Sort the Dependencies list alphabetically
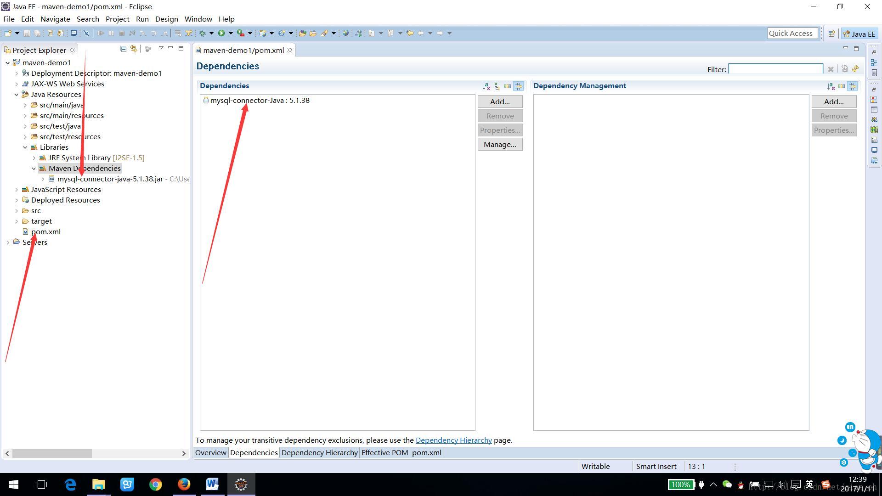The height and width of the screenshot is (496, 882). point(486,86)
